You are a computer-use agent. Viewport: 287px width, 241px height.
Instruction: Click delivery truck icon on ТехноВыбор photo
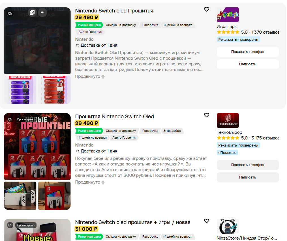[x=10, y=119]
